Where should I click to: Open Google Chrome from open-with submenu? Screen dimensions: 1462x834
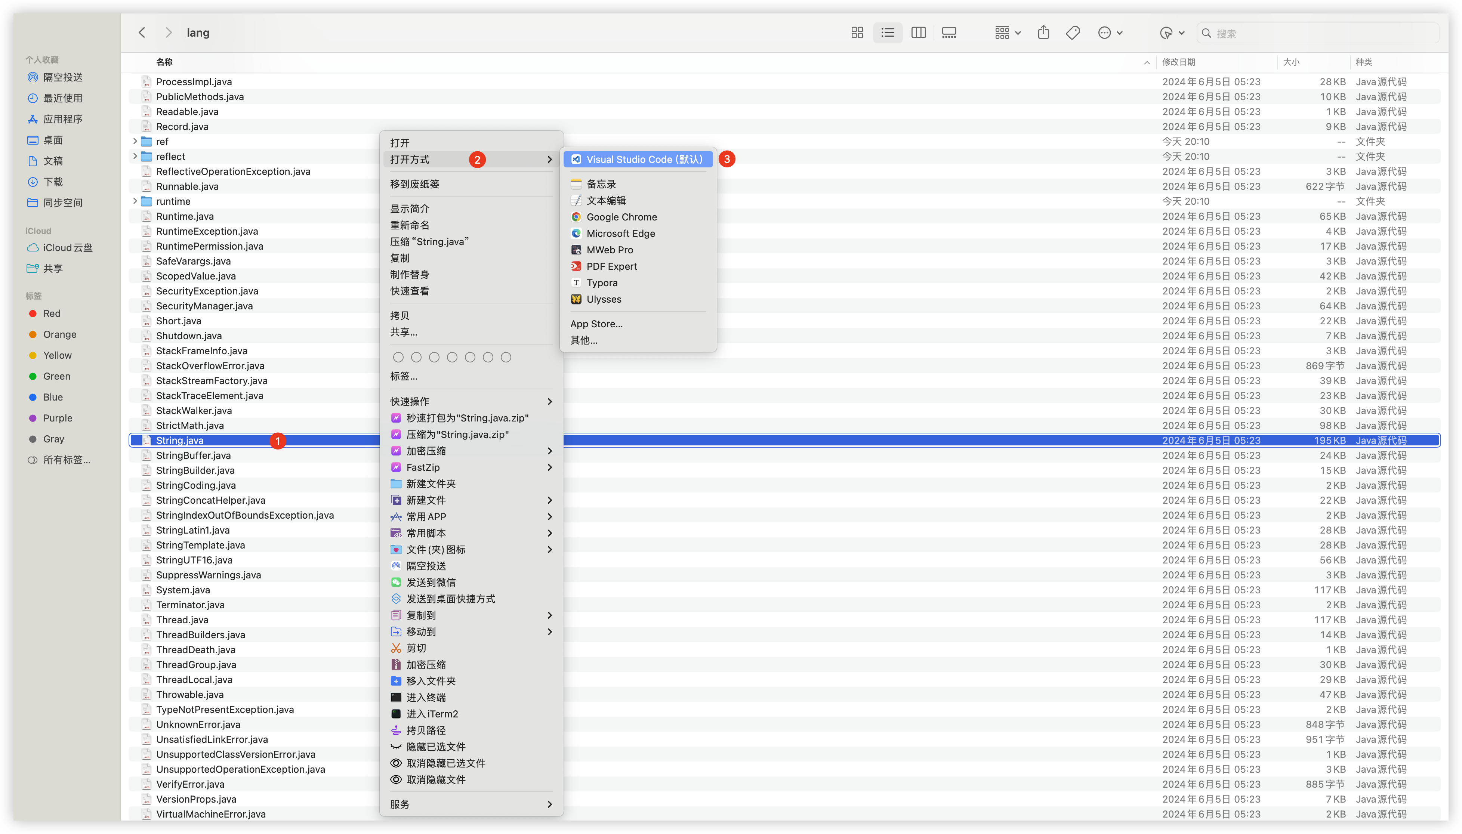pos(621,217)
